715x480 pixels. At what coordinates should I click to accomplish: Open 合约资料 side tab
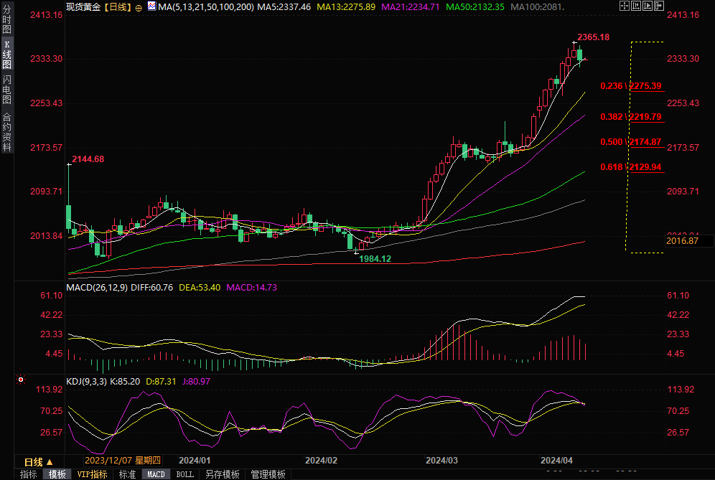(6, 132)
